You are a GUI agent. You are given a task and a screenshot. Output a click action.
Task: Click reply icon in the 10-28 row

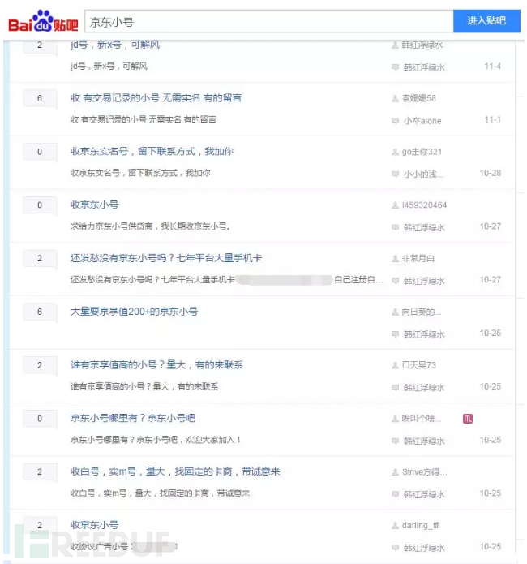pos(395,174)
